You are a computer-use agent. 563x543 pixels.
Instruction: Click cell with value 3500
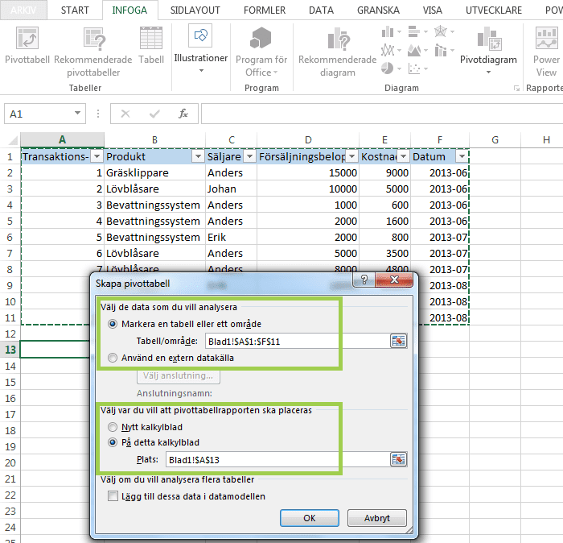(384, 254)
